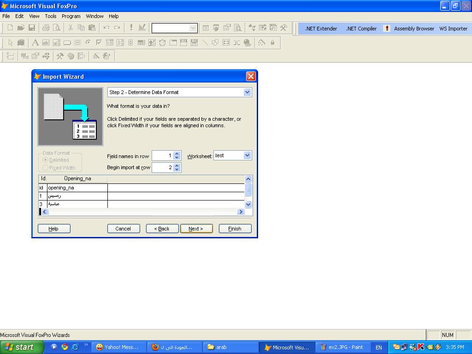Select the Delimited radio button
The image size is (472, 354).
pyautogui.click(x=46, y=160)
